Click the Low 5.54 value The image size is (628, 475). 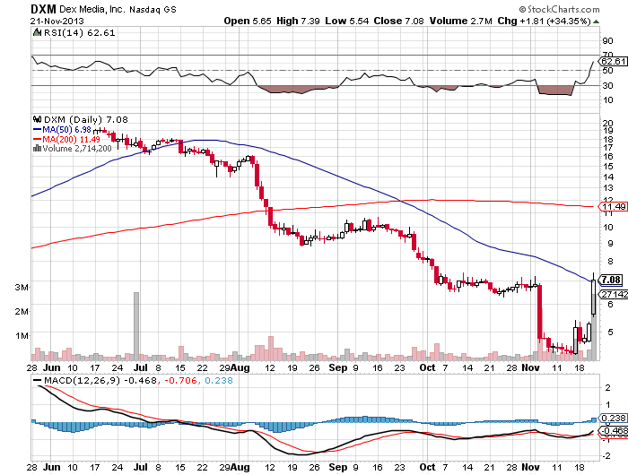click(x=347, y=21)
